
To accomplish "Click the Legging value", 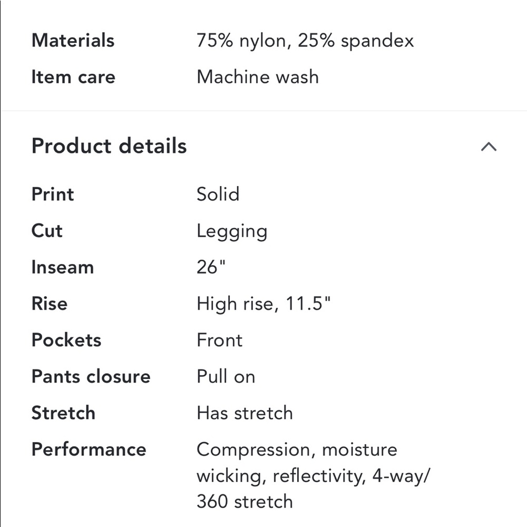I will click(x=232, y=230).
